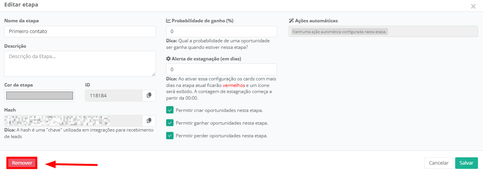Uncheck Permitir ganhar oportunidades nesta etapa
The height and width of the screenshot is (175, 483).
point(170,123)
